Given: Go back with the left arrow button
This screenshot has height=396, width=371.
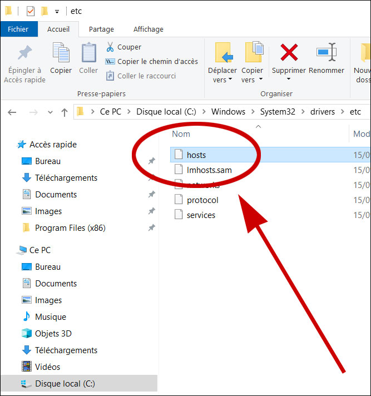Looking at the screenshot, I should 12,112.
